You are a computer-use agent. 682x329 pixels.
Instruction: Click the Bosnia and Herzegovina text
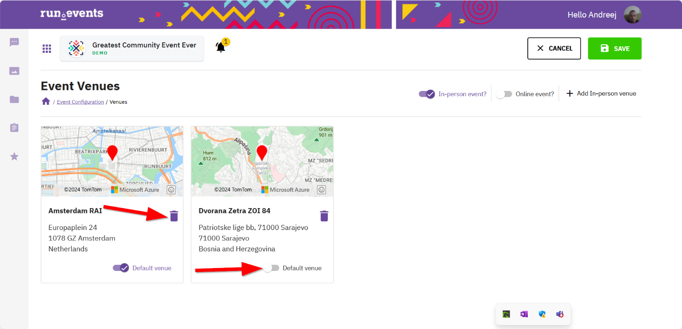click(x=237, y=249)
